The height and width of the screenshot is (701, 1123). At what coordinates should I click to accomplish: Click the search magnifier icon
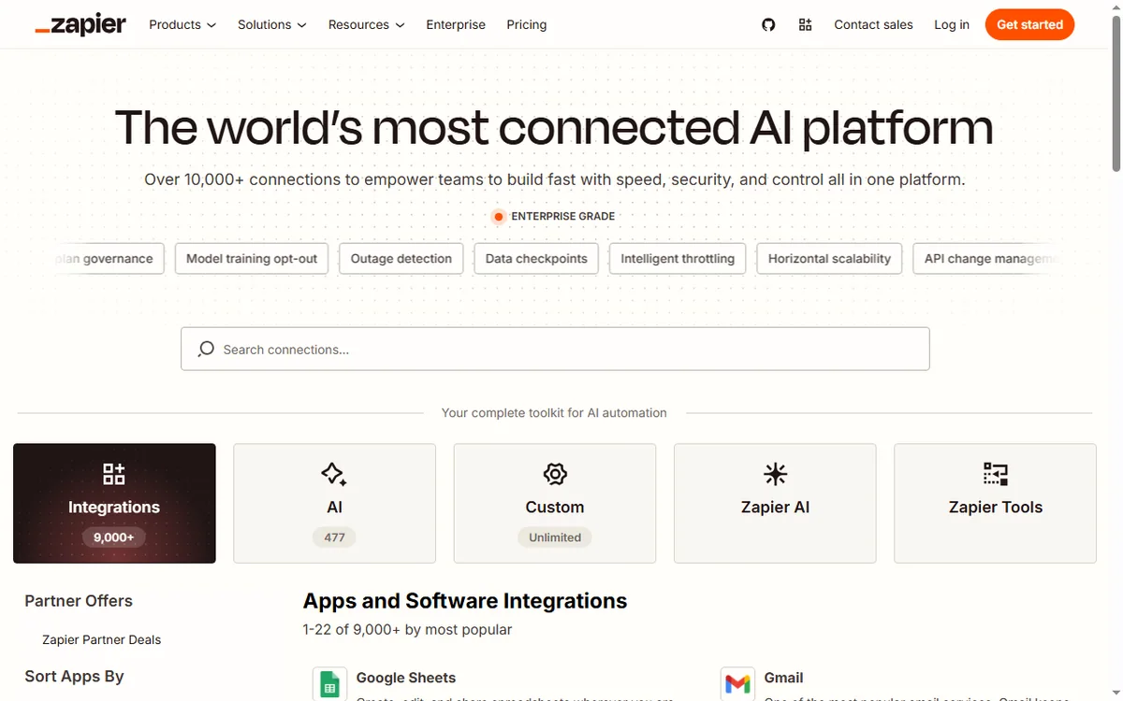point(206,349)
